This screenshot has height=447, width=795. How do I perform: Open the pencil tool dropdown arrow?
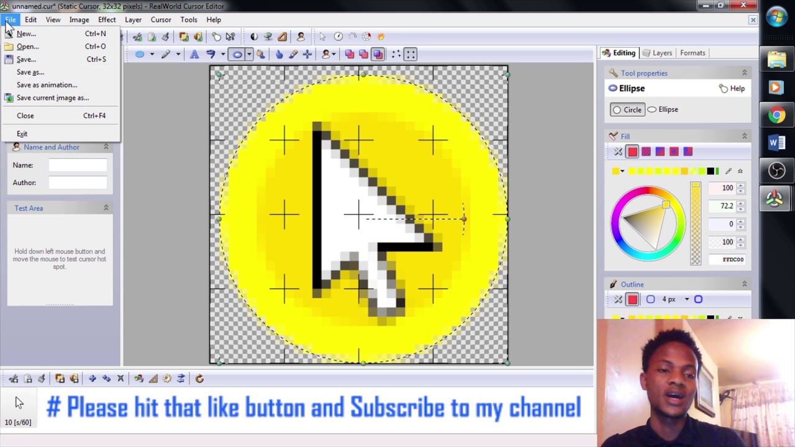178,55
